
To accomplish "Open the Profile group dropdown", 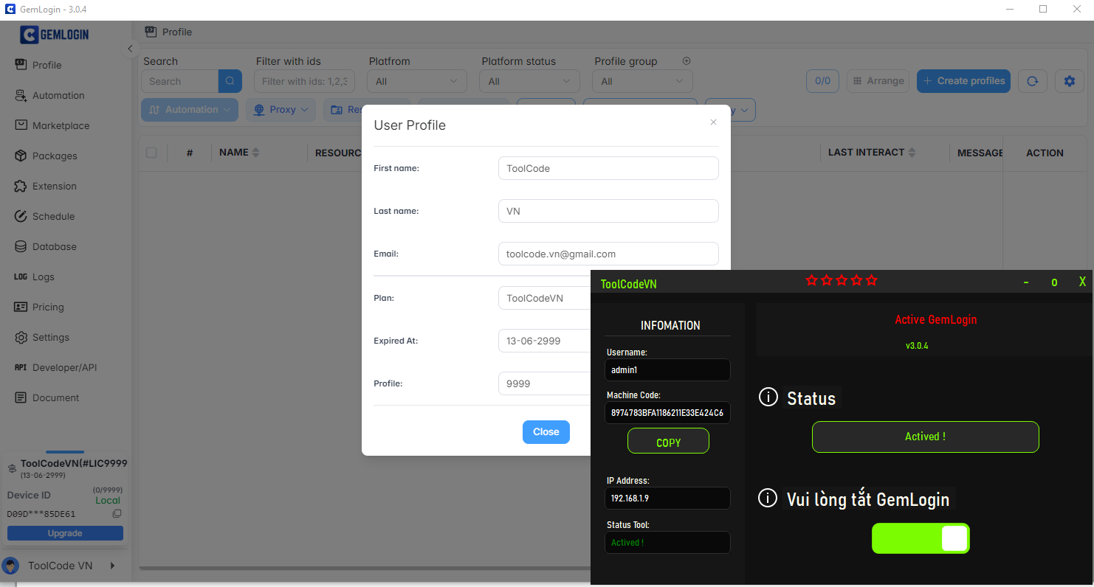I will click(643, 81).
